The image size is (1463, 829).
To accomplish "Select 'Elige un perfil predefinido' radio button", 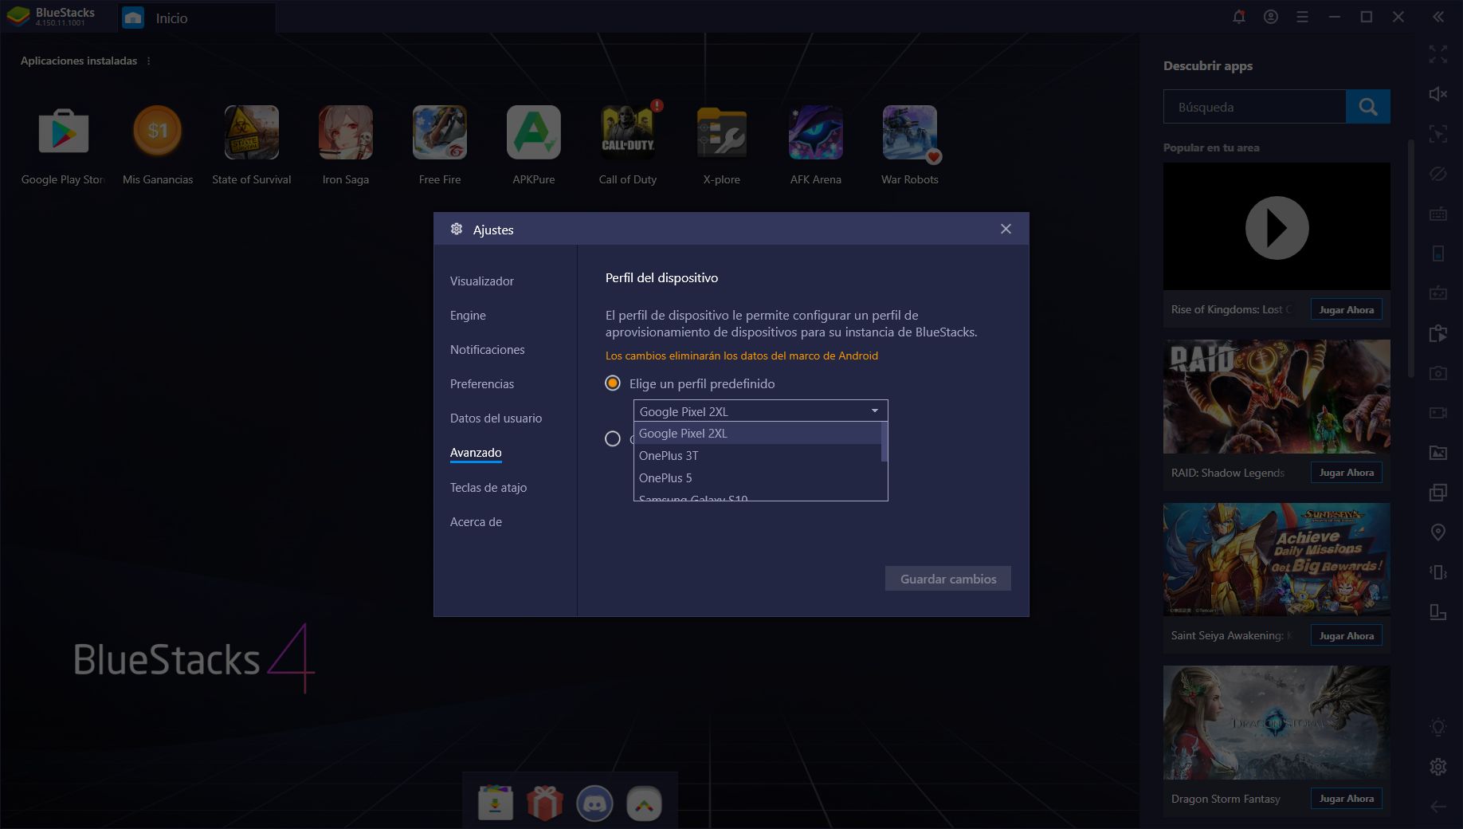I will tap(613, 383).
